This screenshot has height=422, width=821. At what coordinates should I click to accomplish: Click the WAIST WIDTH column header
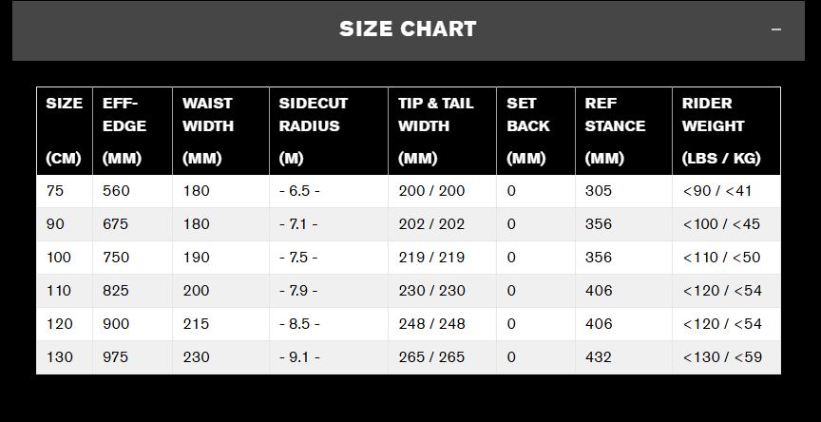[x=208, y=130]
